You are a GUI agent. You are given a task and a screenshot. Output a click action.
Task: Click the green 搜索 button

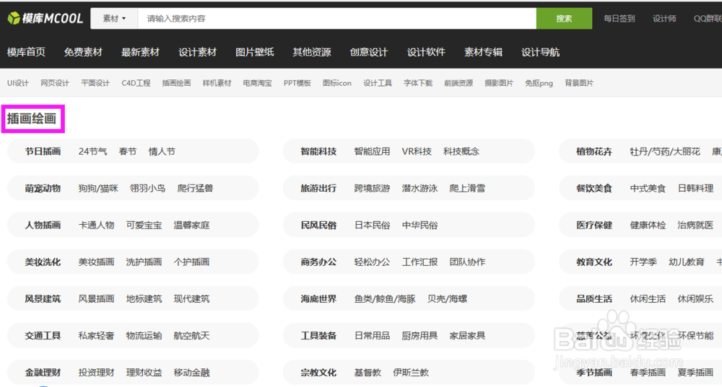[x=564, y=19]
